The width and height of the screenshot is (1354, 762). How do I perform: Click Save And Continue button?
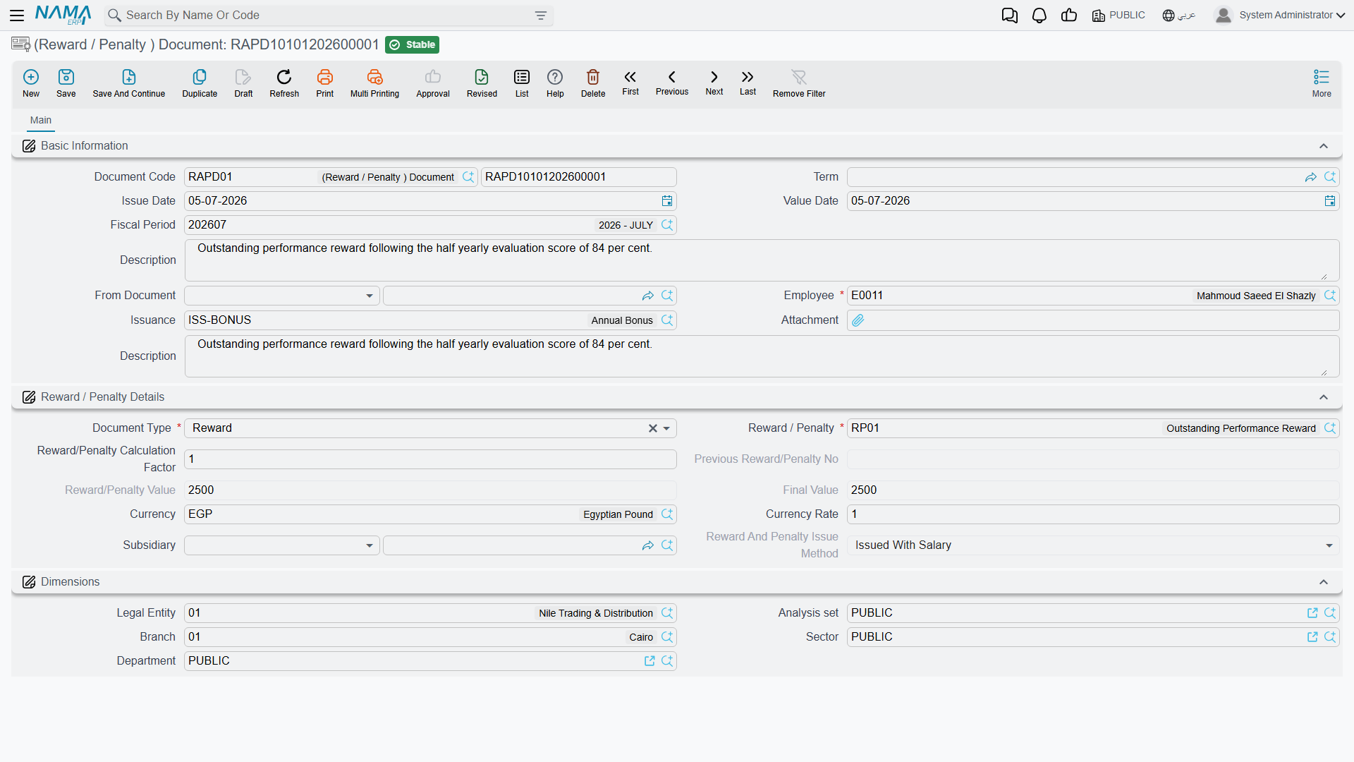129,83
